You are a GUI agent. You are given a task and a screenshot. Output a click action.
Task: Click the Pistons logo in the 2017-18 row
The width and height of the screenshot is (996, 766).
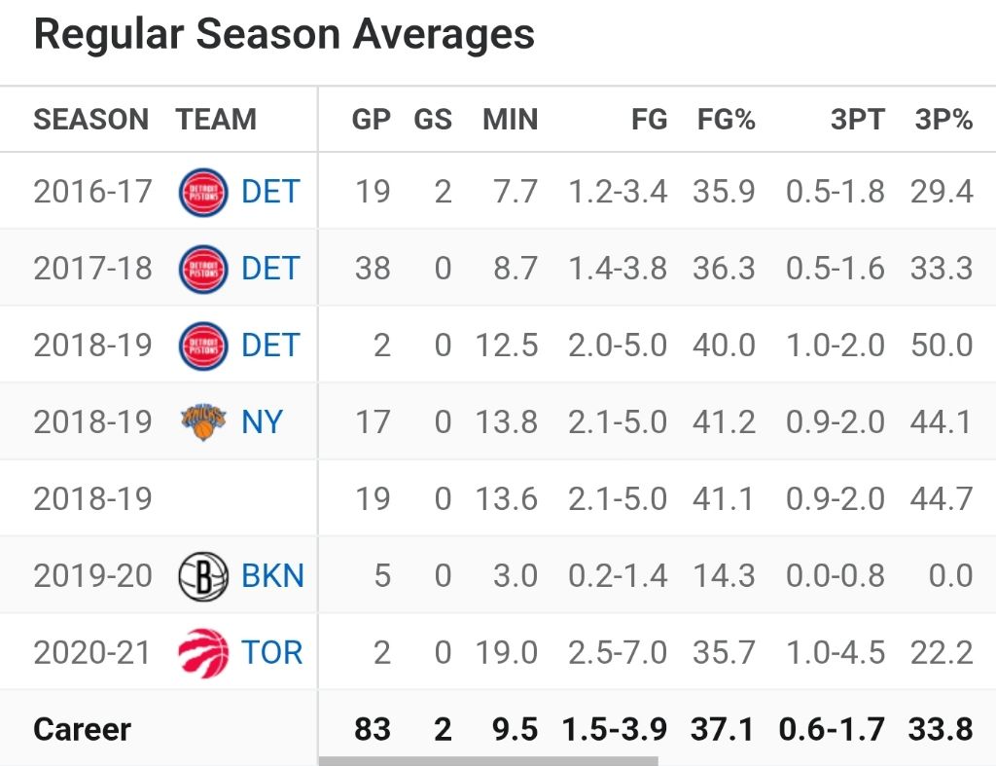pyautogui.click(x=203, y=269)
